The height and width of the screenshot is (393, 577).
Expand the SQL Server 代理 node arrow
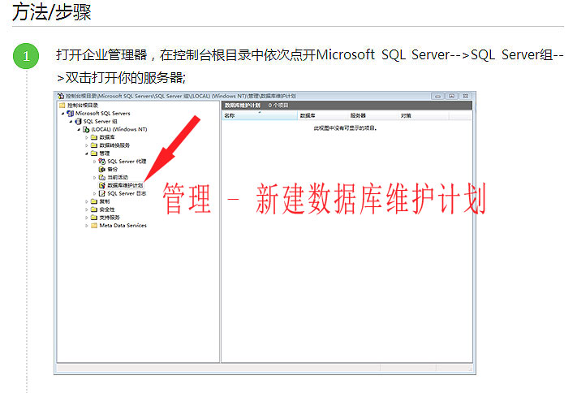click(x=95, y=162)
